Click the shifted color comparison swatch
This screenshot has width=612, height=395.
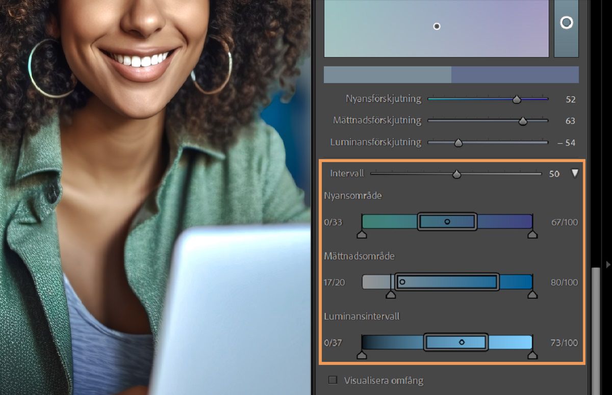pos(515,74)
